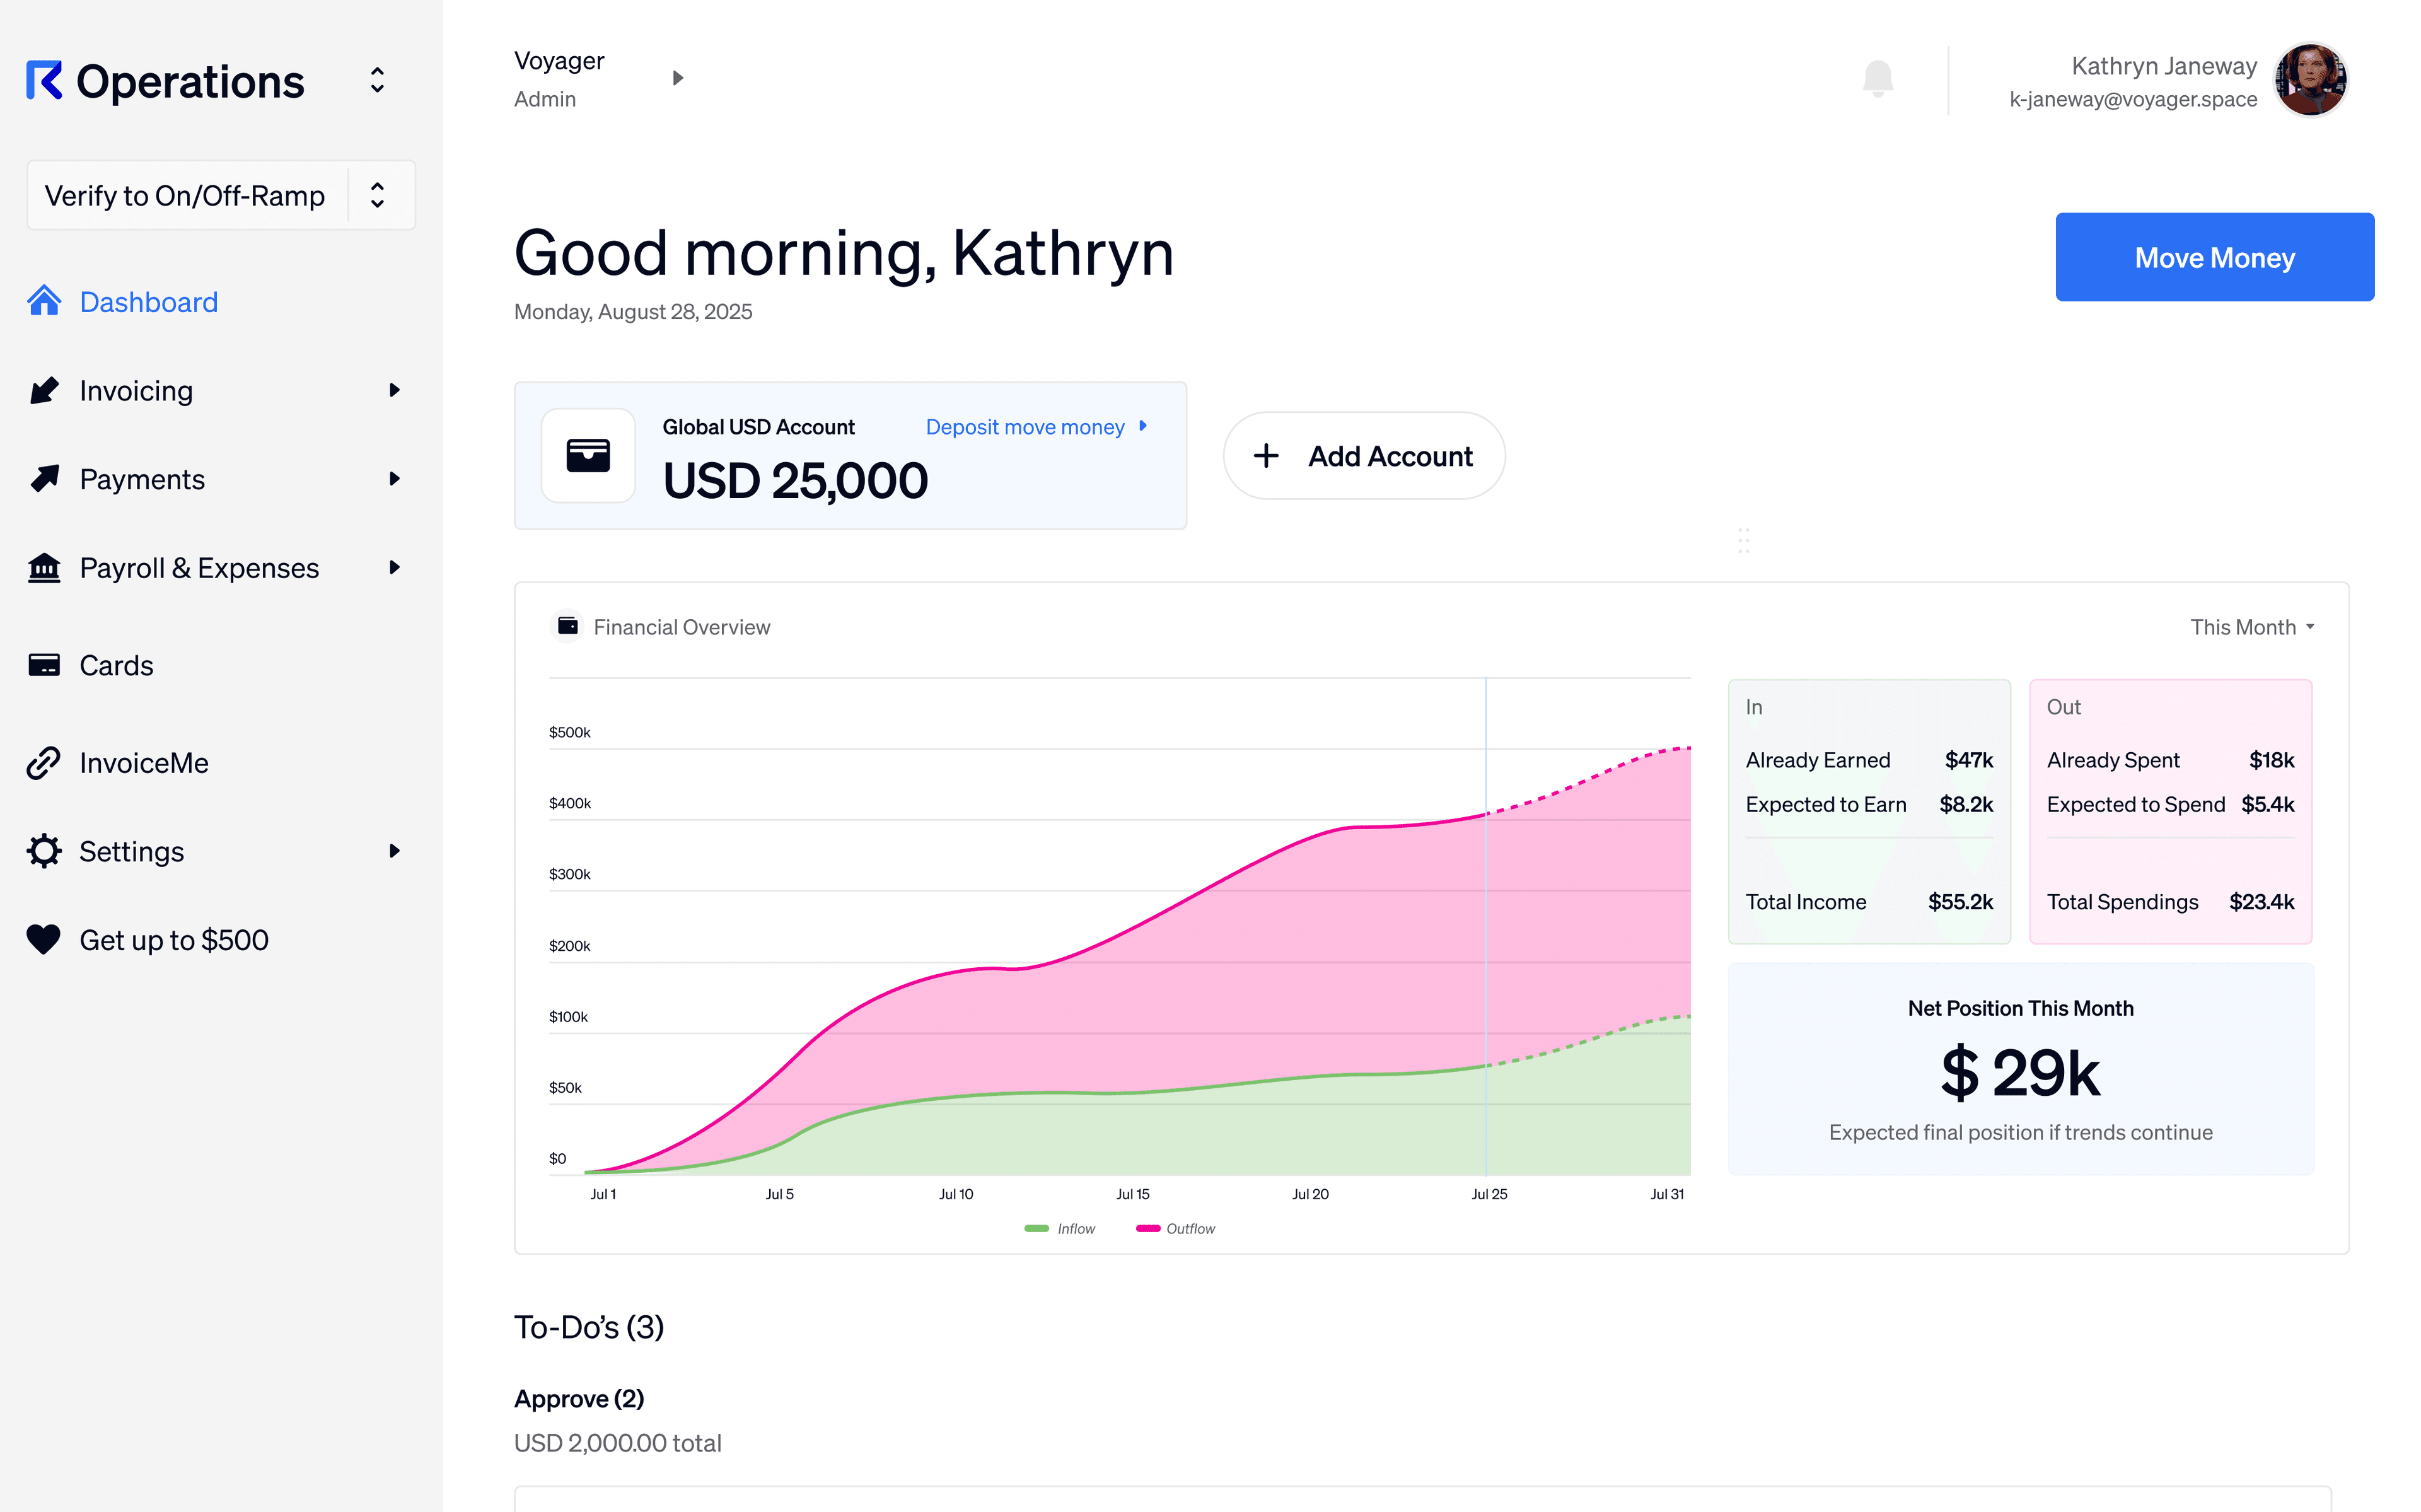Viewport: 2421px width, 1512px height.
Task: Open the Operations workspace switcher chevrons
Action: click(377, 80)
